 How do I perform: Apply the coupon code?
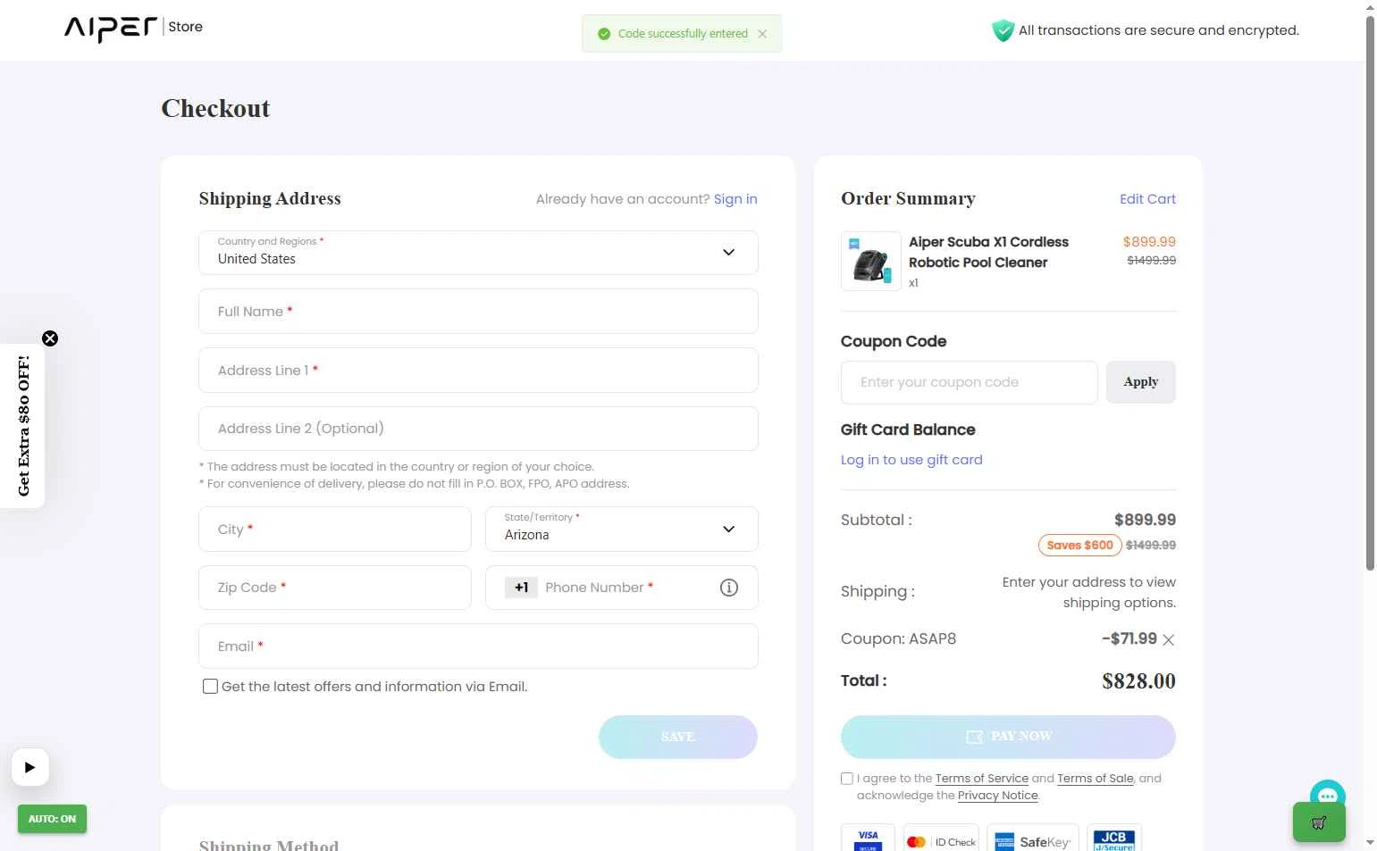(1141, 382)
